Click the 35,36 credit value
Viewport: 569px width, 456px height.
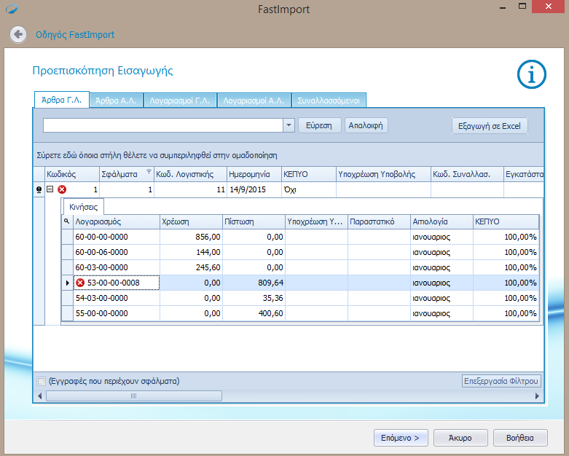[x=273, y=298]
